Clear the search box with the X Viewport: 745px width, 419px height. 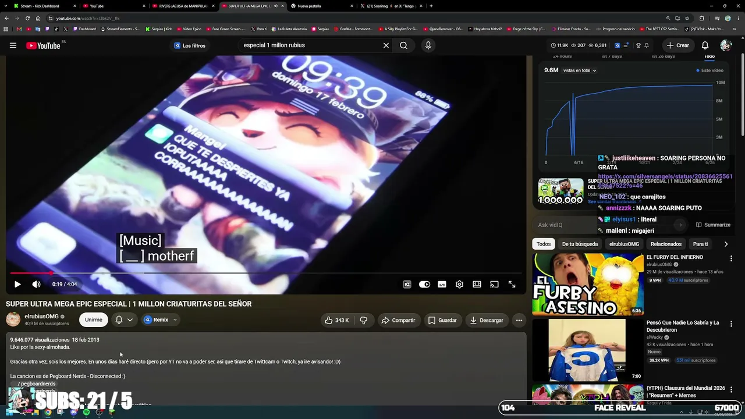click(x=386, y=45)
